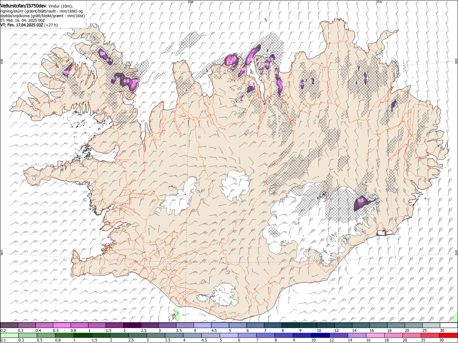
Task: Pick bottom legend swatch between 9 and 10
Action: coord(302,335)
